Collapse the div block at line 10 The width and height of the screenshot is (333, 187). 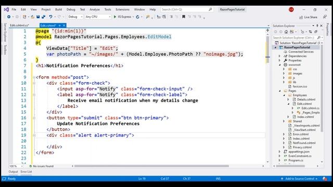tap(34, 83)
